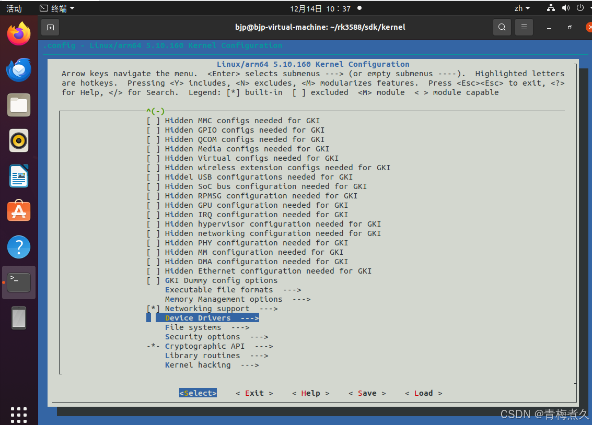Click the Select button
The height and width of the screenshot is (425, 592).
tap(198, 393)
